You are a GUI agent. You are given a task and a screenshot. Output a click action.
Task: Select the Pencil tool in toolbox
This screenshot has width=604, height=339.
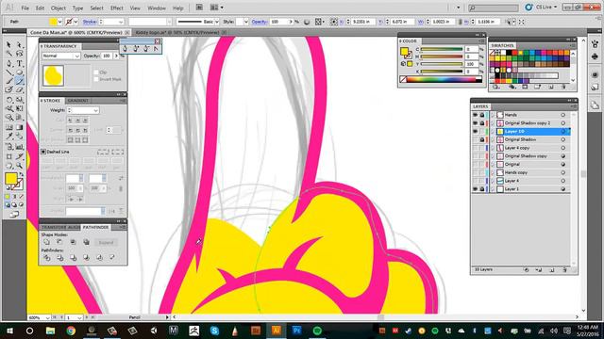click(19, 81)
